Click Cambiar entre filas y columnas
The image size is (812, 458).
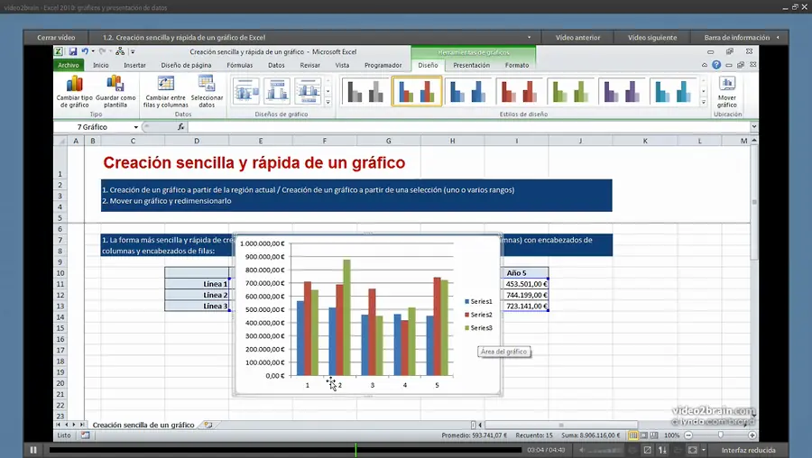pyautogui.click(x=166, y=92)
